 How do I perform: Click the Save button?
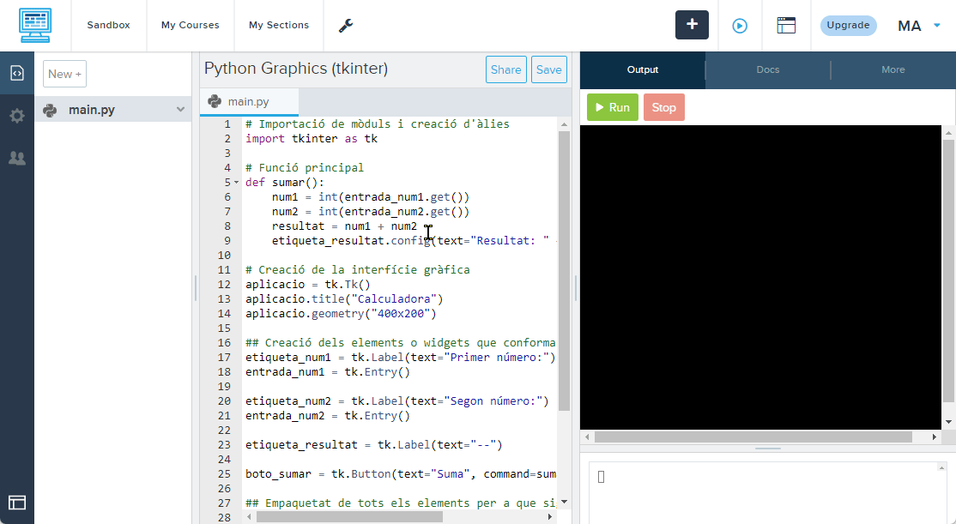(548, 70)
